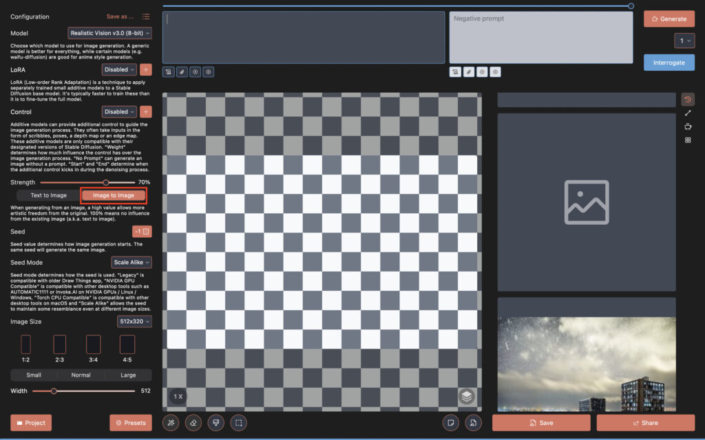
Task: Open the Model dropdown showing Realistic Vision v3.0
Action: [109, 32]
